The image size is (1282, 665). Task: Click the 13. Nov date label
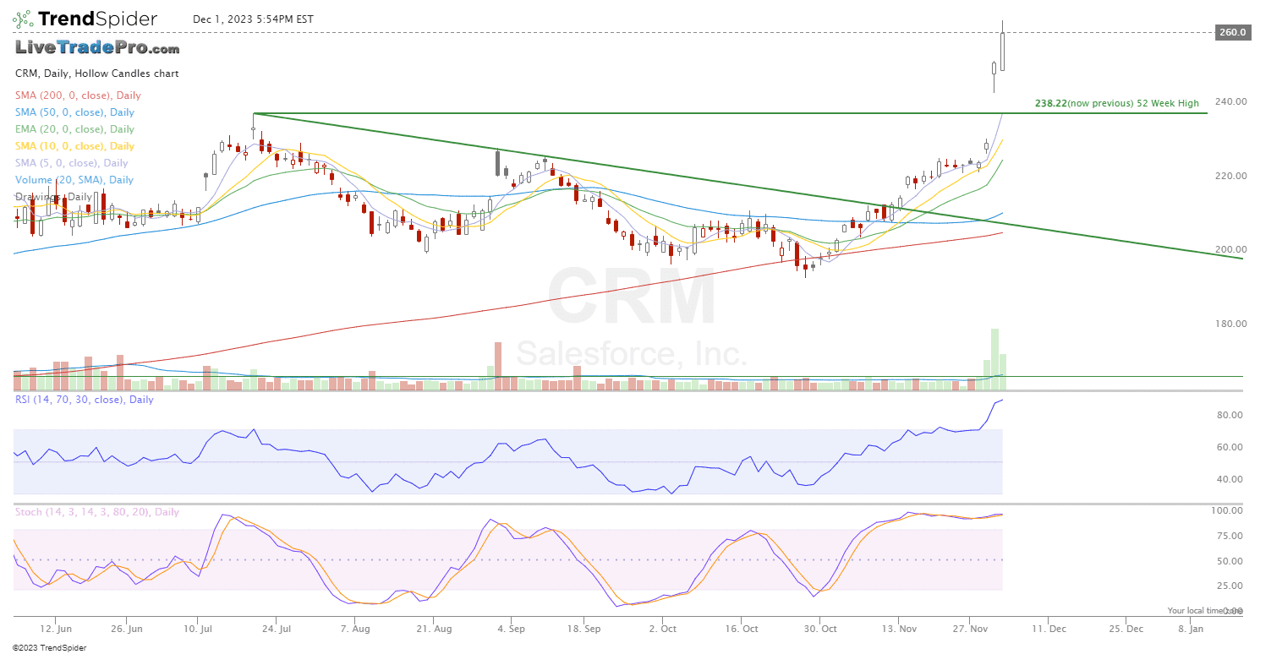(900, 629)
